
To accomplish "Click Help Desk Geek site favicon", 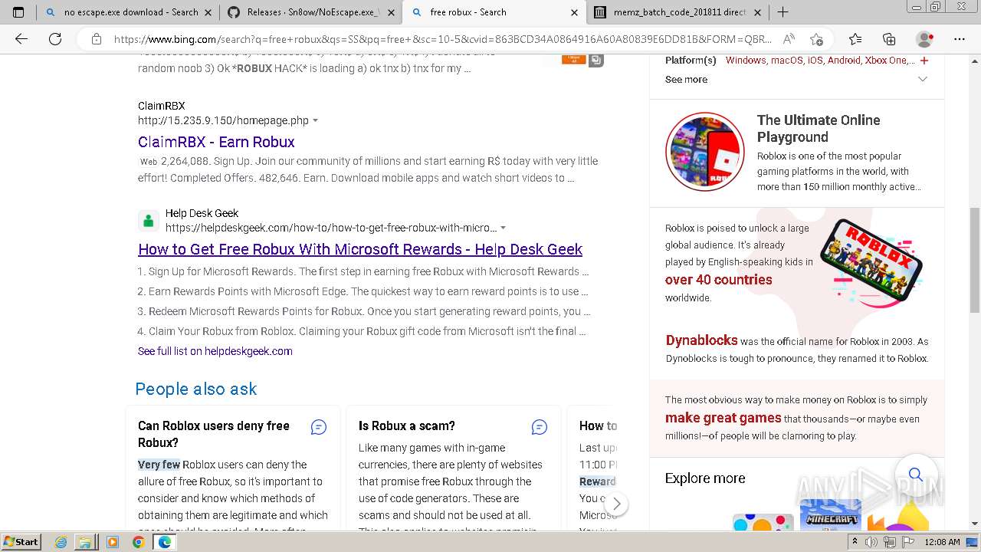I will [149, 221].
